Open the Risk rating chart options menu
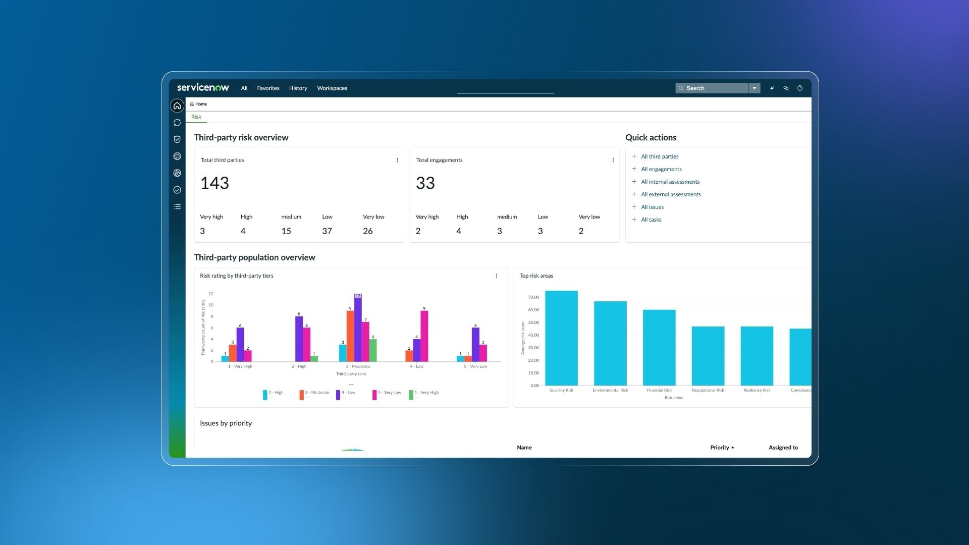This screenshot has height=545, width=969. (496, 276)
